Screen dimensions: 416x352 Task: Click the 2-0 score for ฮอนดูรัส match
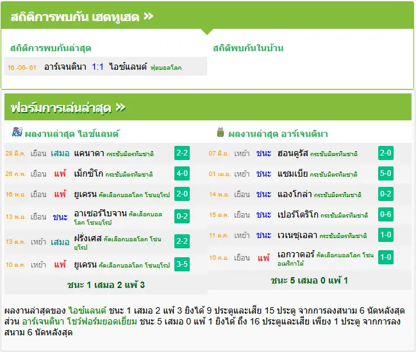385,153
